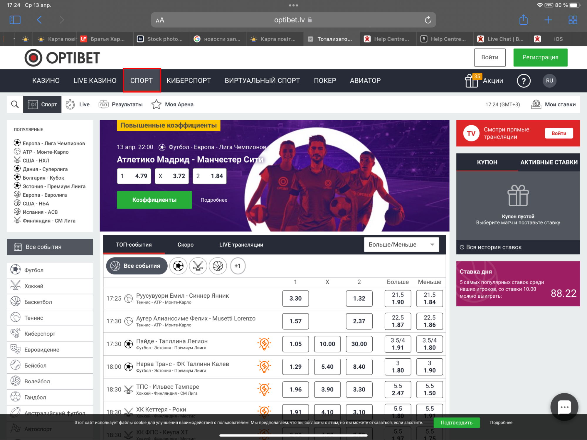Open Мои ставки section

point(553,104)
